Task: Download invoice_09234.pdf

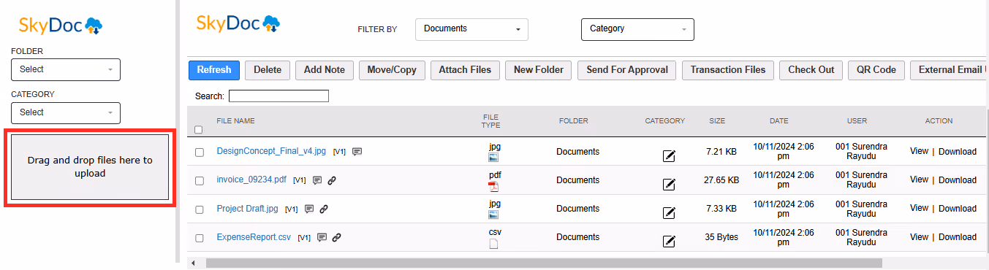Action: [958, 180]
